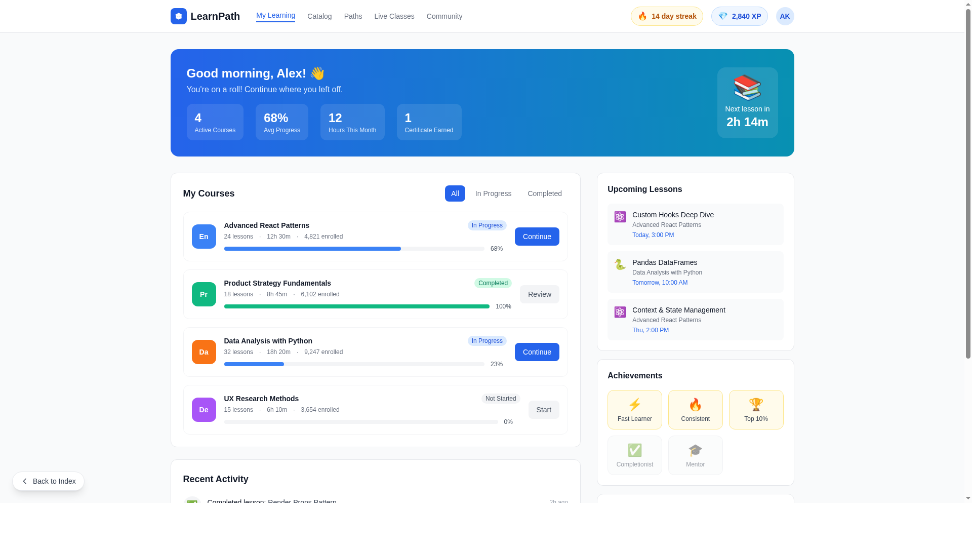Click Back to Index
Image resolution: width=972 pixels, height=547 pixels.
[x=48, y=481]
